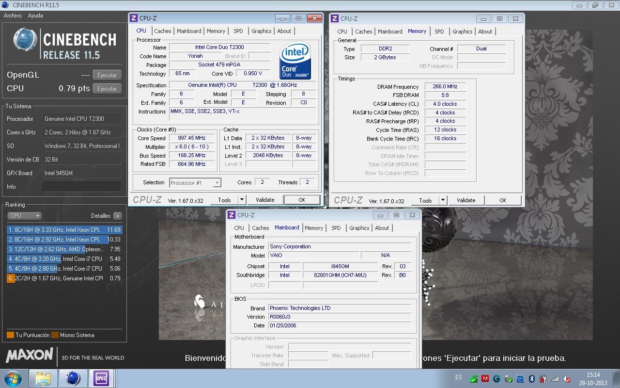Click the Tools button in Memory window
This screenshot has height=388, width=620.
tap(426, 200)
